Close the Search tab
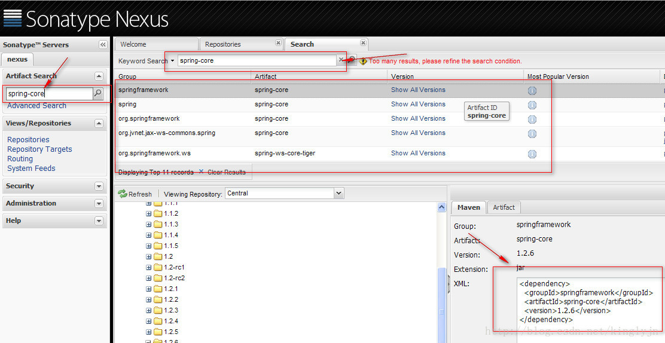Screen dimensions: 665x343 (x=363, y=43)
